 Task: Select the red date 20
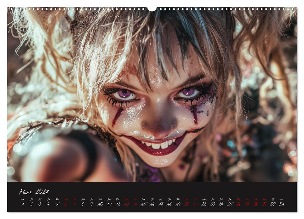(187, 204)
